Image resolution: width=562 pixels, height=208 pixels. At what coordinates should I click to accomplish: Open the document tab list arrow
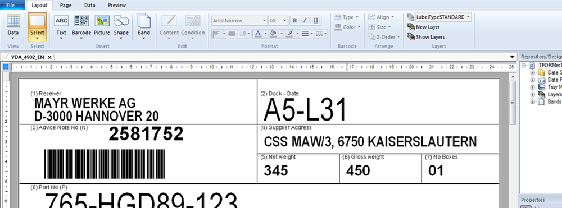tap(512, 57)
